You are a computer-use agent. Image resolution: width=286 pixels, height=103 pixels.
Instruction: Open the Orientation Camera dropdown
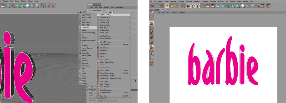[107, 100]
